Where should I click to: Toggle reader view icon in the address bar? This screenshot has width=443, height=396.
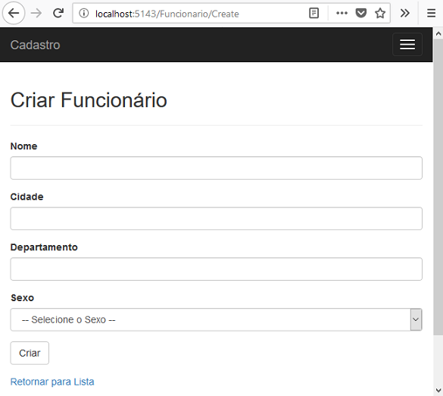click(x=314, y=13)
